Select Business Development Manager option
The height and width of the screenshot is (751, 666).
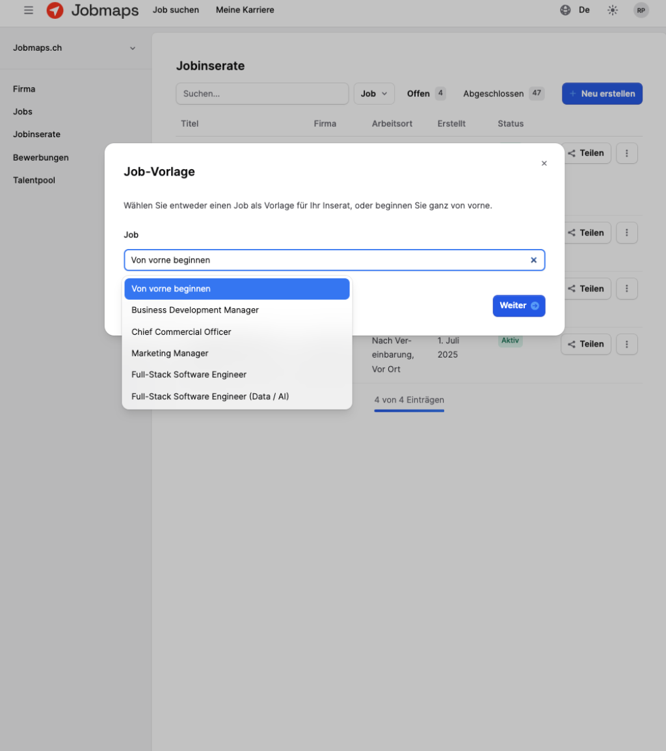click(x=195, y=310)
